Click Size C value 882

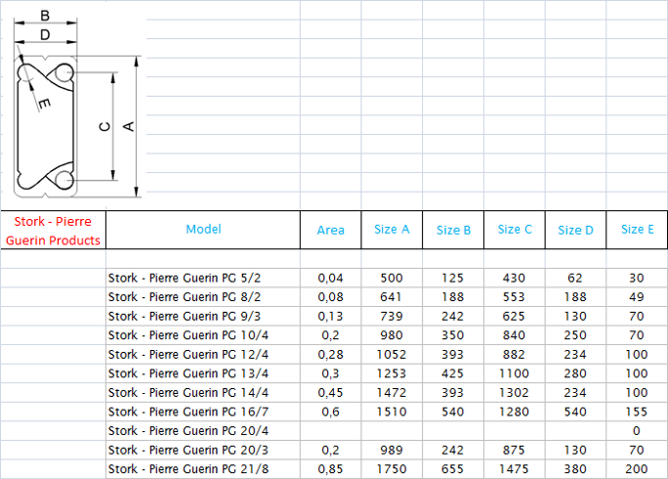click(514, 355)
